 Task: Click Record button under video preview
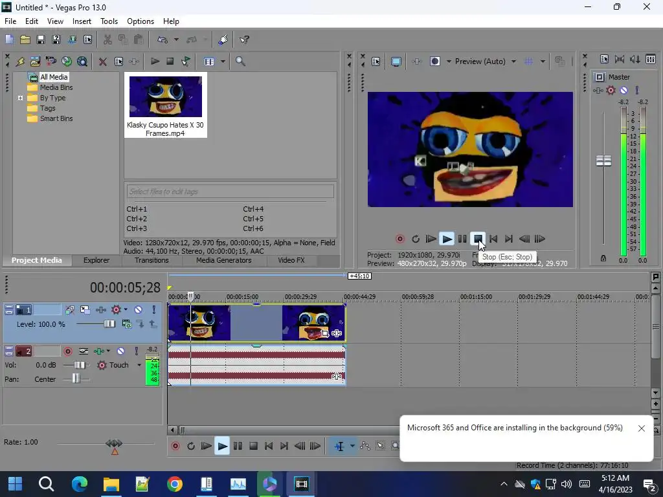tap(399, 239)
